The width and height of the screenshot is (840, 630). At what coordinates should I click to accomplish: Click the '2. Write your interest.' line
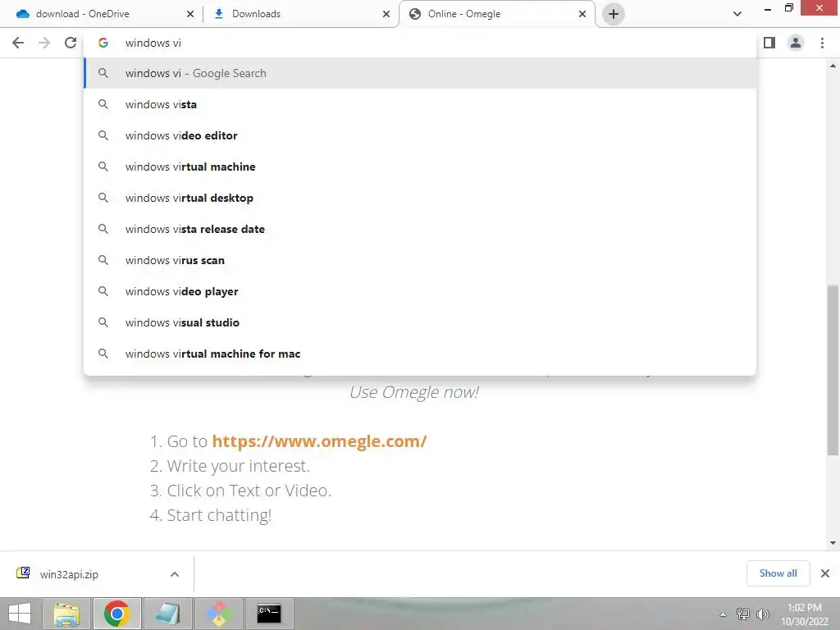[230, 466]
